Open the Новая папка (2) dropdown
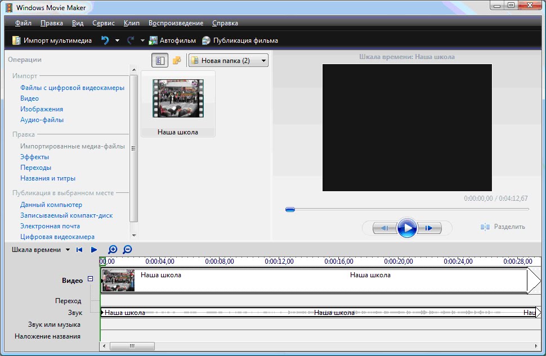 click(x=264, y=61)
